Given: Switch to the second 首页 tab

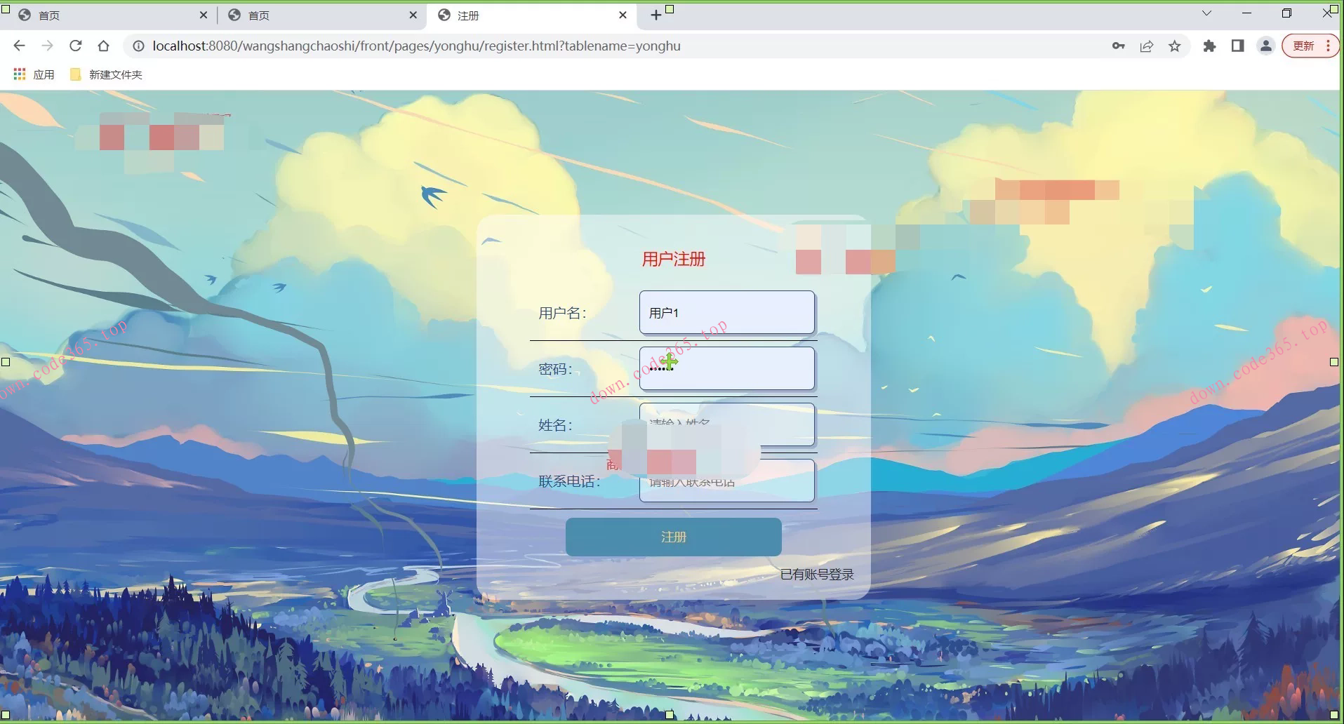Looking at the screenshot, I should click(x=320, y=15).
